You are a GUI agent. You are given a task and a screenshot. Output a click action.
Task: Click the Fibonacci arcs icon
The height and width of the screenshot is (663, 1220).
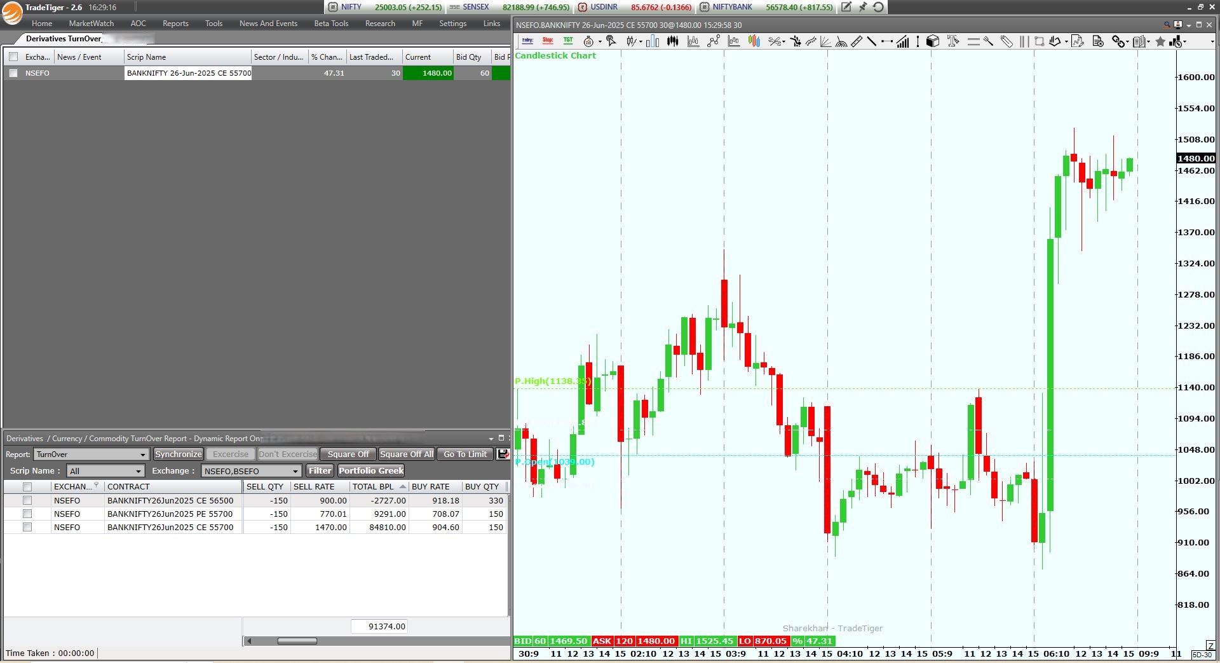[841, 42]
